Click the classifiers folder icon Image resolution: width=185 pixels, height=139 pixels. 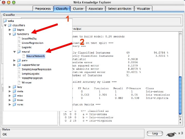pos(10,25)
